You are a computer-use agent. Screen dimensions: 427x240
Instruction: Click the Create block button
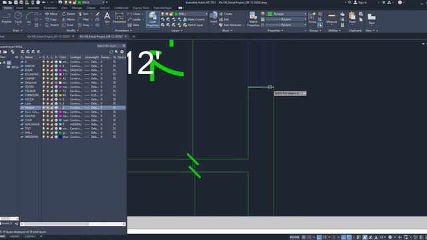click(226, 14)
